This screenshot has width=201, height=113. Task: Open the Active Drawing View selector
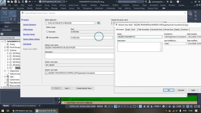pyautogui.click(x=10, y=38)
